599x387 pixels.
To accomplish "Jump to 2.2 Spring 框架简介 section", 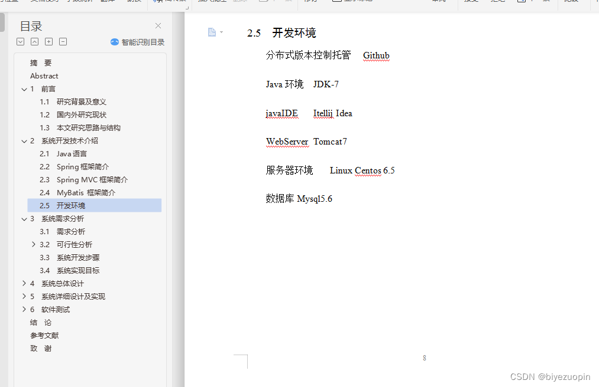I will (74, 166).
